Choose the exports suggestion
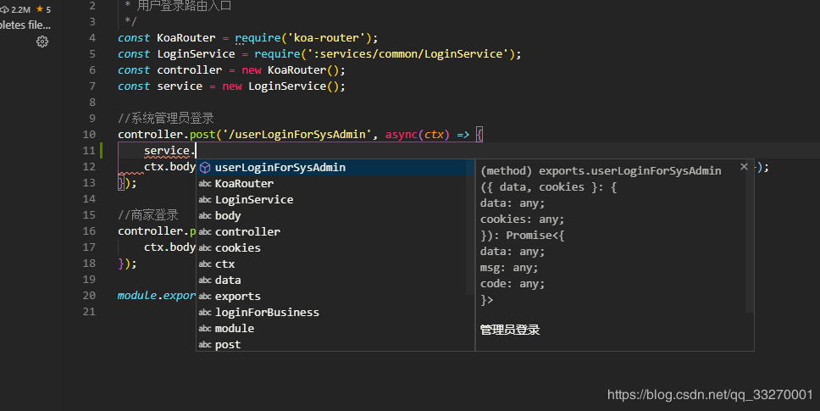The image size is (820, 411). coord(335,297)
